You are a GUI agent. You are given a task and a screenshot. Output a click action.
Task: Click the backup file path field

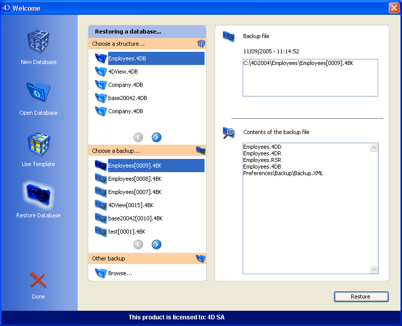tap(310, 78)
